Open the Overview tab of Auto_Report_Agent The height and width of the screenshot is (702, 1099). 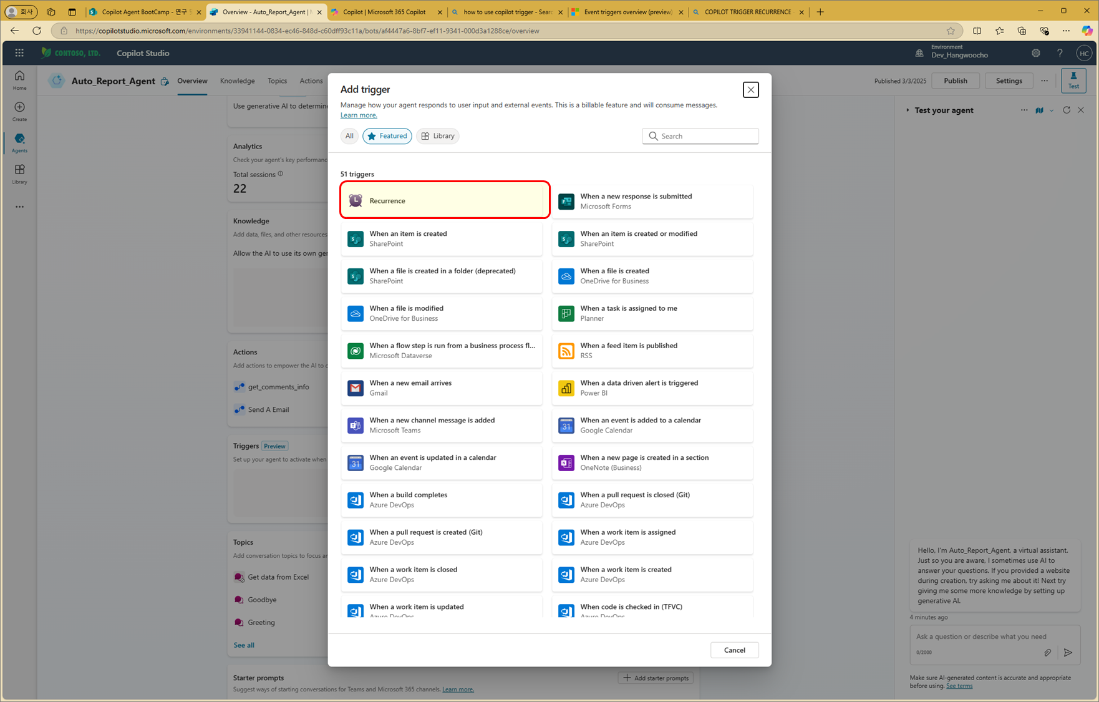pos(192,81)
